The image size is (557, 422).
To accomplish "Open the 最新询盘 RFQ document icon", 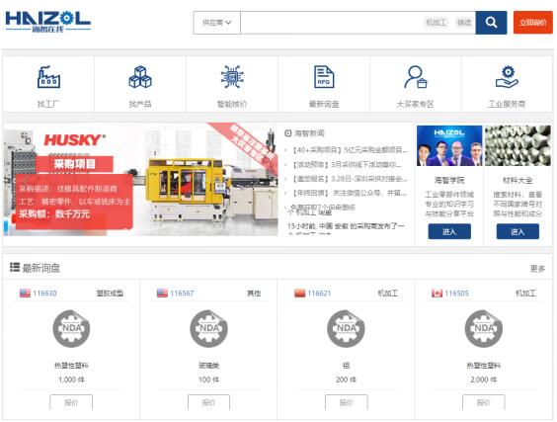I will tap(324, 77).
